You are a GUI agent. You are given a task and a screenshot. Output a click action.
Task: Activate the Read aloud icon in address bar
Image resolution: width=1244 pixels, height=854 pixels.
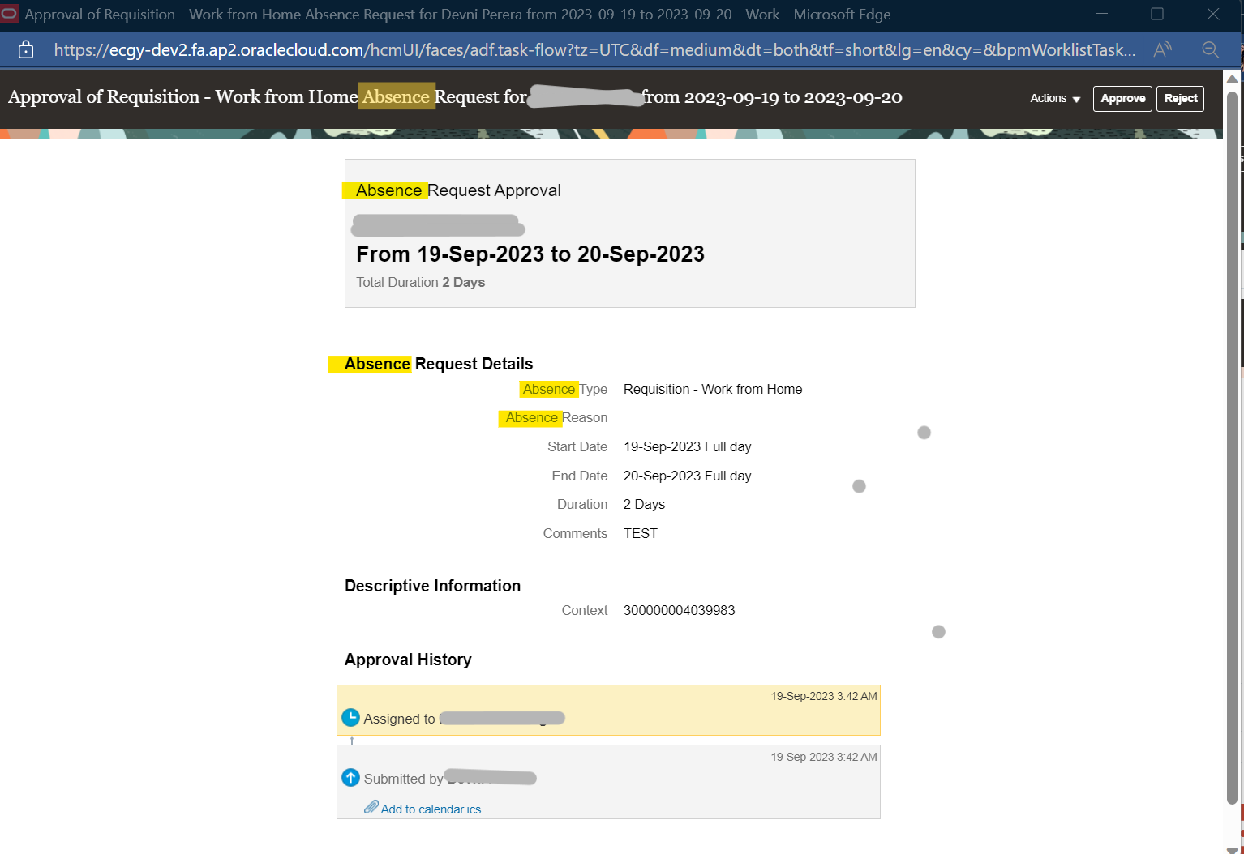pos(1162,49)
